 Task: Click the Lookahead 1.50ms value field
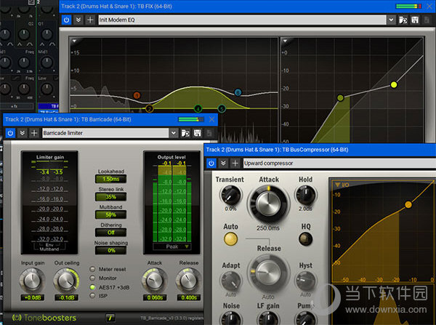pyautogui.click(x=110, y=179)
